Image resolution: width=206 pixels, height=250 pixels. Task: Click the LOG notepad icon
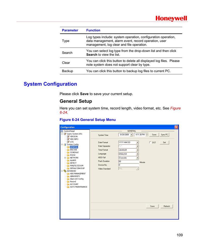point(68,142)
